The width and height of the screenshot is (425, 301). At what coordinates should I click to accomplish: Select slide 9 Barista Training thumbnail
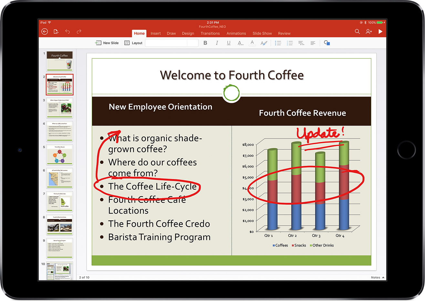60,248
